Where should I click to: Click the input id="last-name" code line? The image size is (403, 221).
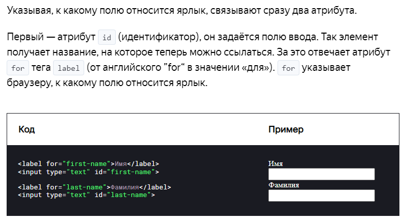point(86,195)
